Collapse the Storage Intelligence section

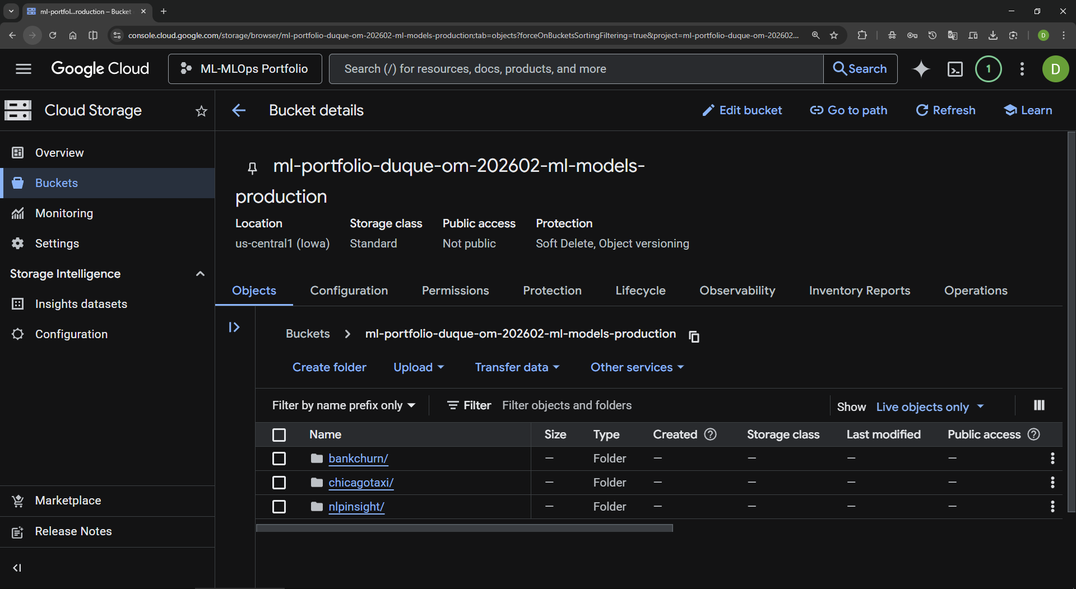200,274
